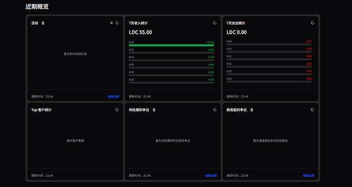Open 查看全部 in the 待处理的争议 card
The height and width of the screenshot is (187, 352).
pyautogui.click(x=211, y=176)
